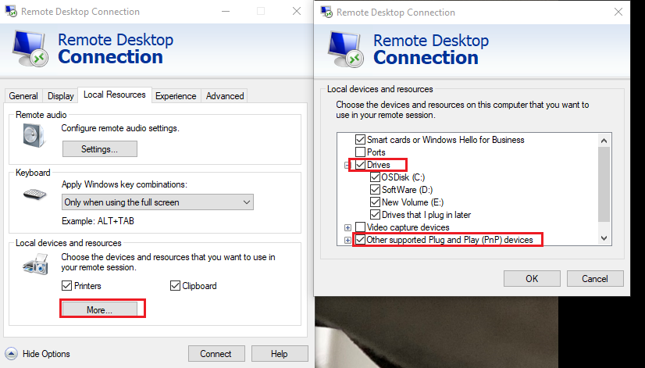Viewport: 645px width, 368px height.
Task: Enable Video capture devices checkbox
Action: (x=360, y=227)
